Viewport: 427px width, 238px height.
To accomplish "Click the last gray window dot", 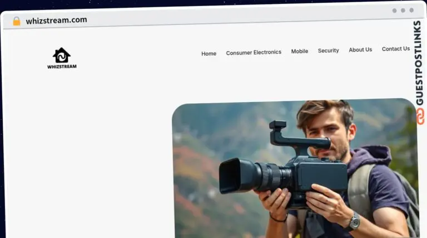I will tap(411, 10).
